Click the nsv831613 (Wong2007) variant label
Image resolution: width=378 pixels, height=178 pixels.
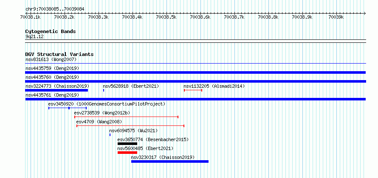tap(51, 59)
